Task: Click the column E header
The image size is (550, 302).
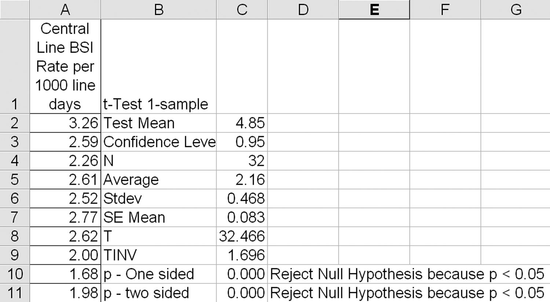Action: [x=374, y=10]
